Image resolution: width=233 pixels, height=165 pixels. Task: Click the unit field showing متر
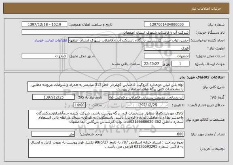(53, 134)
